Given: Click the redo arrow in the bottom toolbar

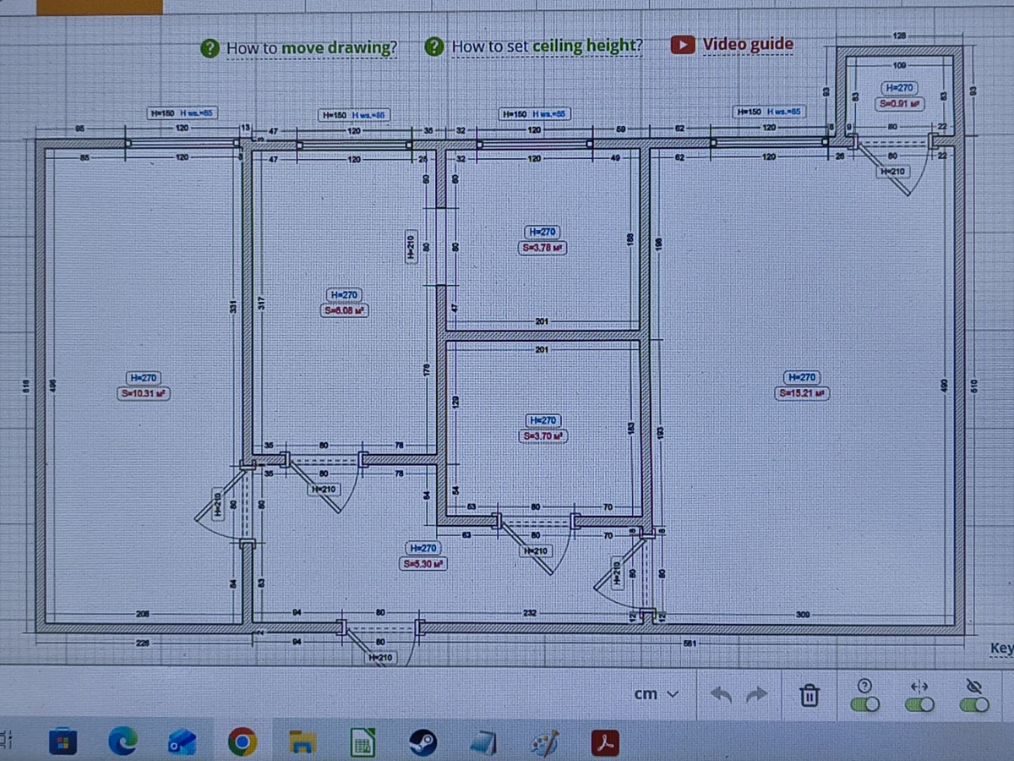Looking at the screenshot, I should pos(758,694).
